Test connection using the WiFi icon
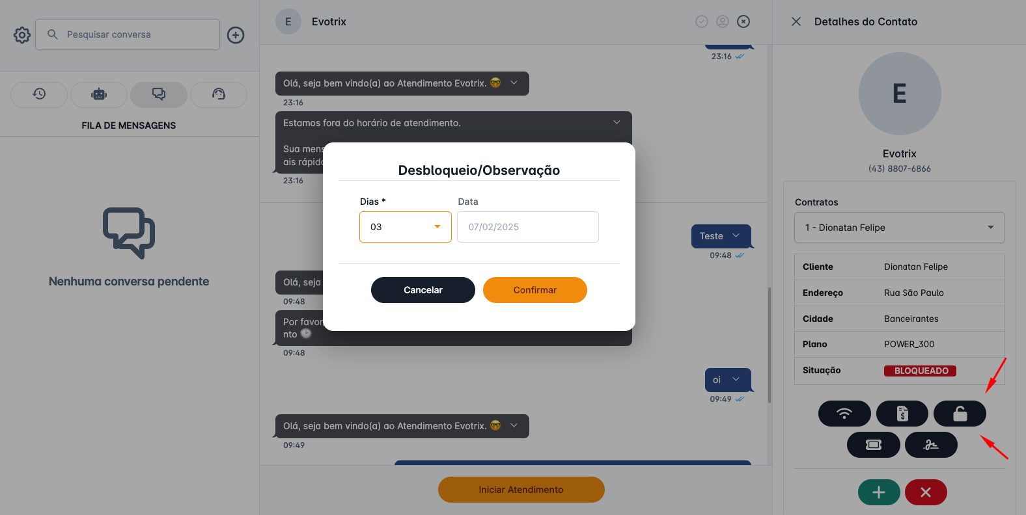 coord(844,414)
